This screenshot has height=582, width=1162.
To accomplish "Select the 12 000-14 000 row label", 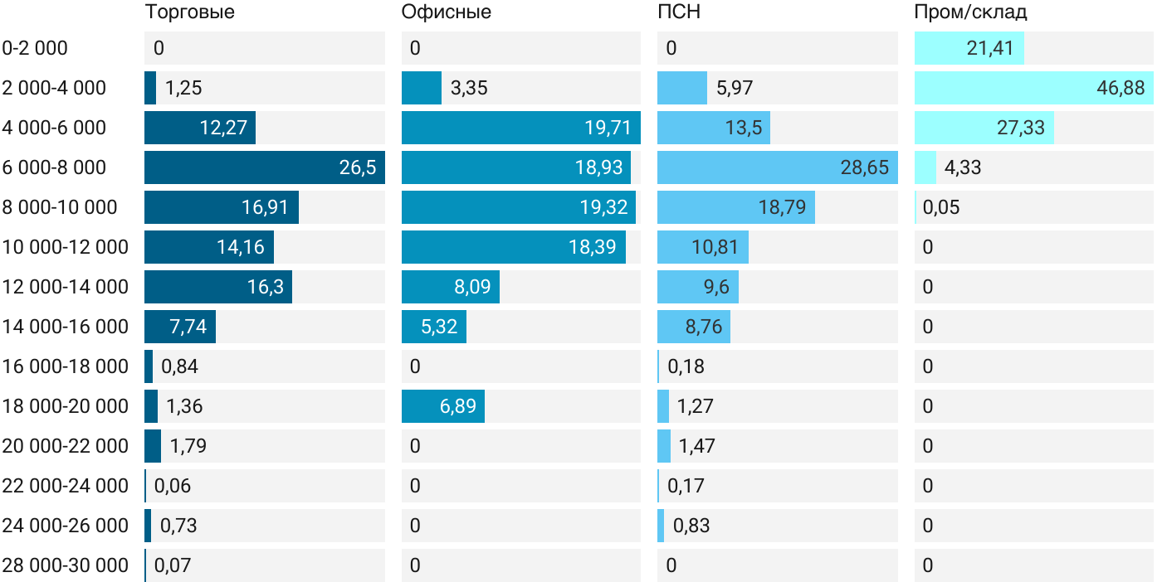I will pyautogui.click(x=65, y=287).
